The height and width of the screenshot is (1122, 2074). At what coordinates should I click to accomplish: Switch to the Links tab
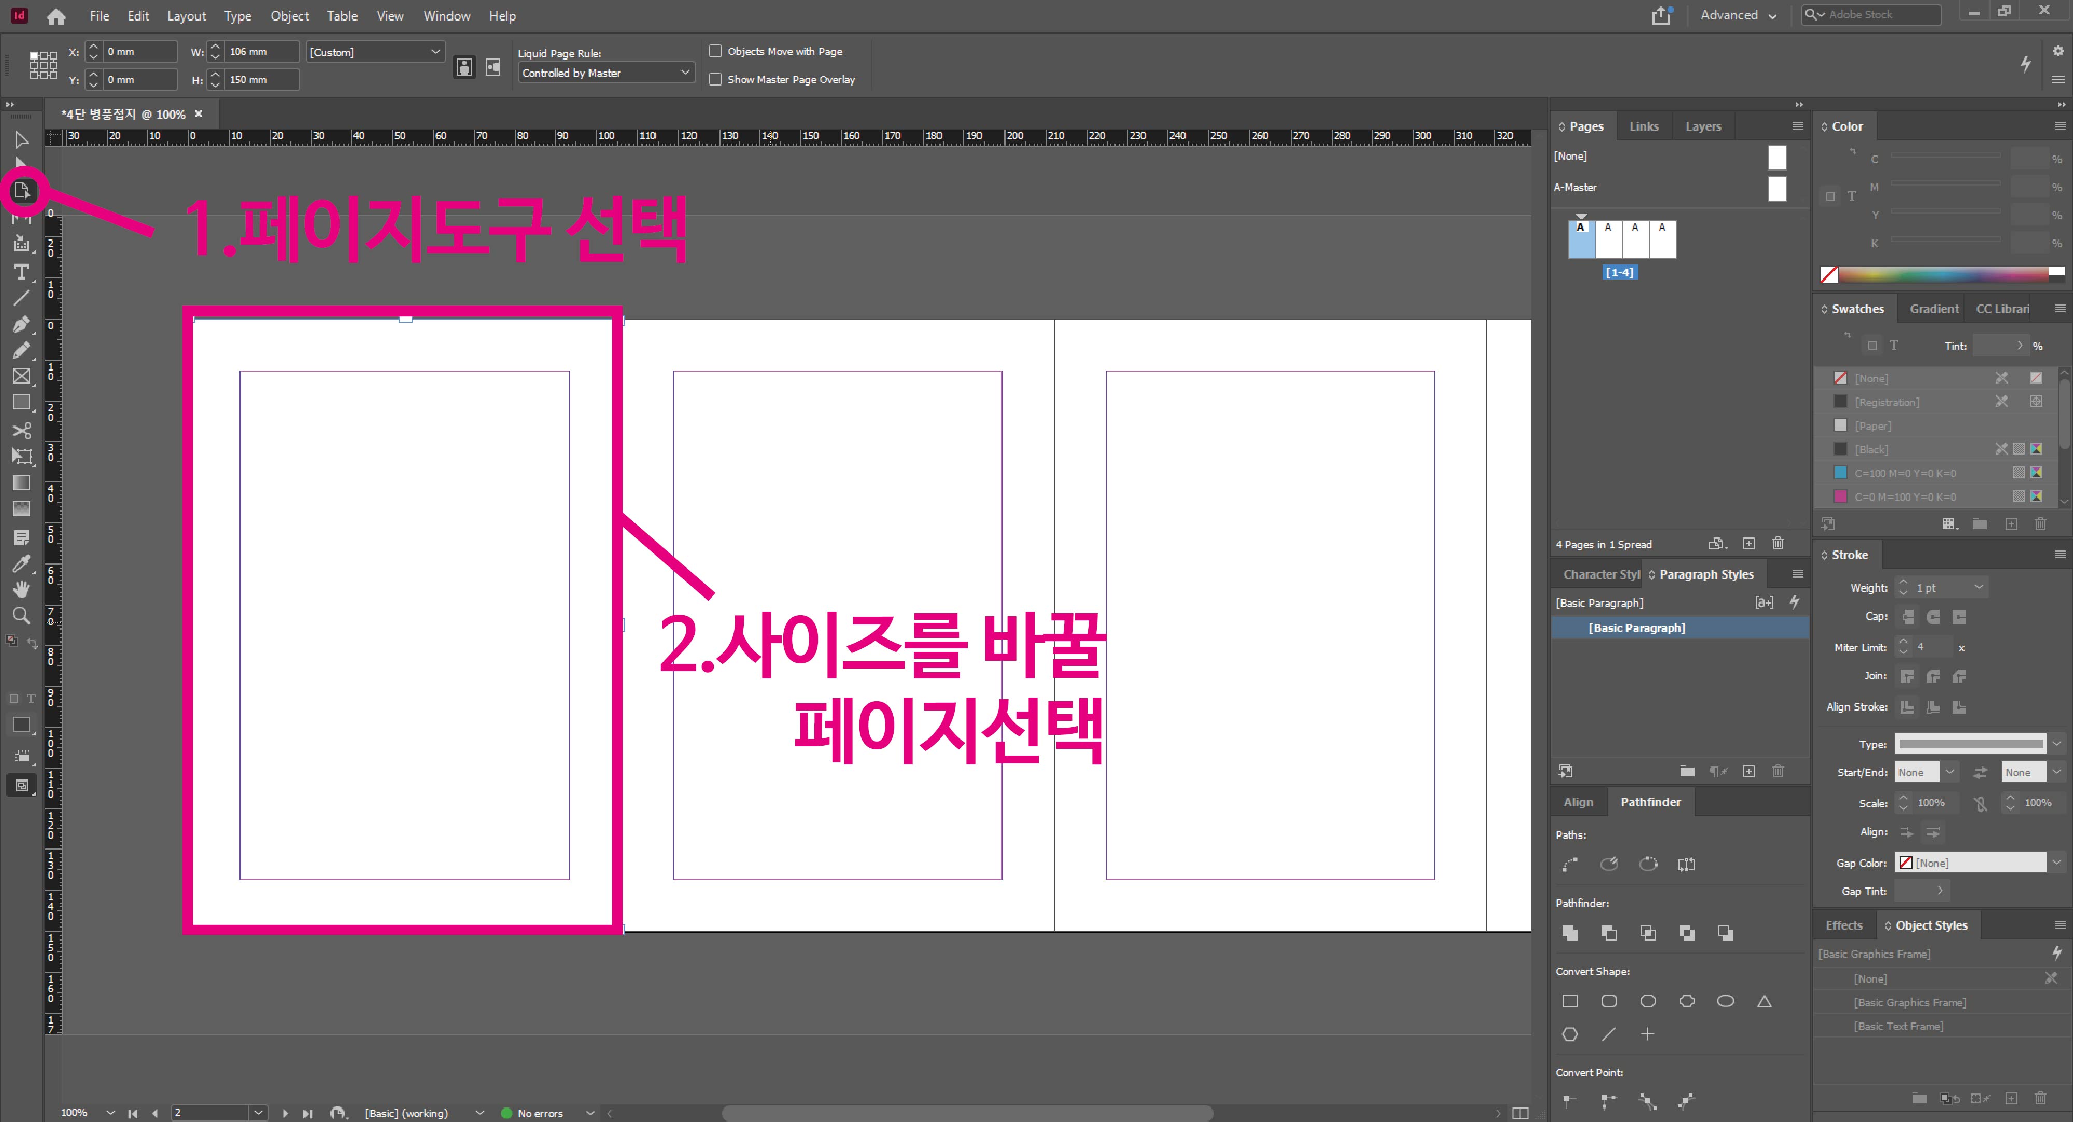[x=1643, y=126]
